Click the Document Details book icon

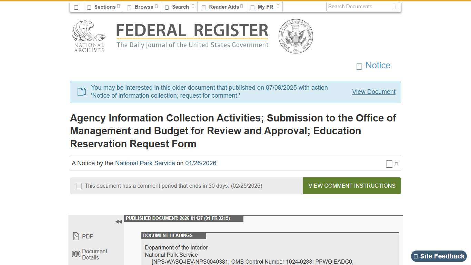point(76,254)
